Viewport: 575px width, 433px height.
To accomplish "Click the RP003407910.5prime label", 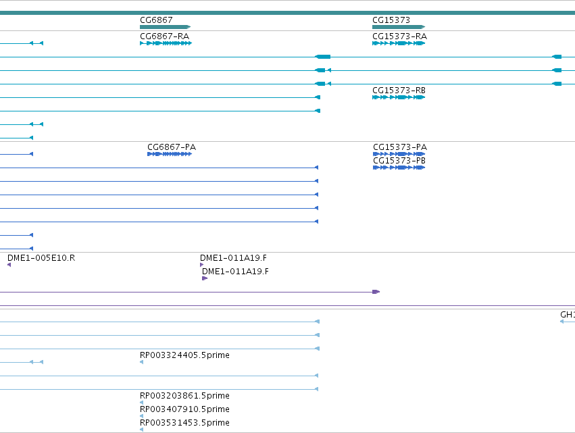I will point(184,409).
